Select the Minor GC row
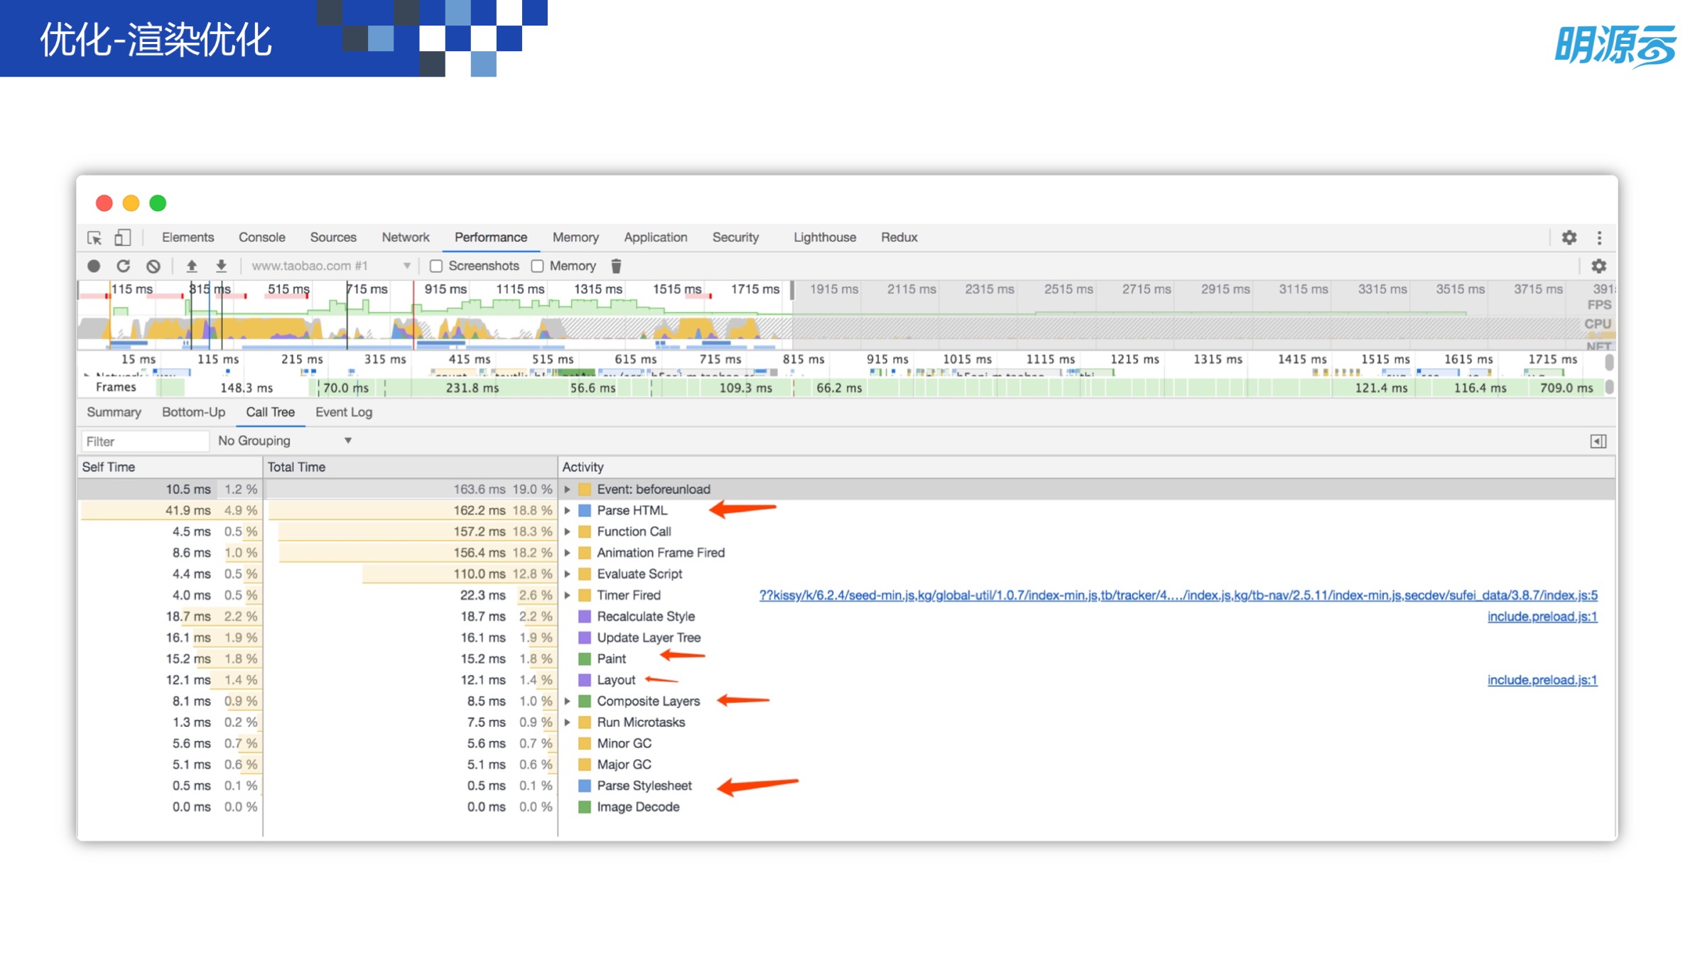This screenshot has height=960, width=1705. 846,743
